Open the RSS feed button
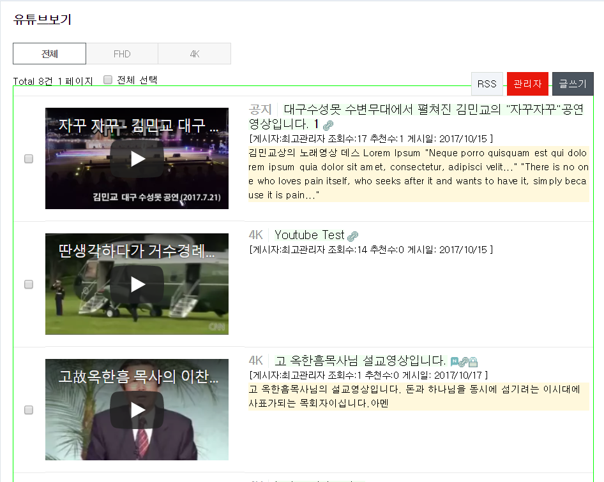Viewport: 604px width, 482px height. [487, 84]
